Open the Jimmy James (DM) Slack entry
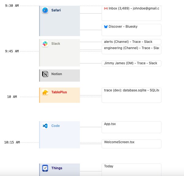 tap(131, 63)
